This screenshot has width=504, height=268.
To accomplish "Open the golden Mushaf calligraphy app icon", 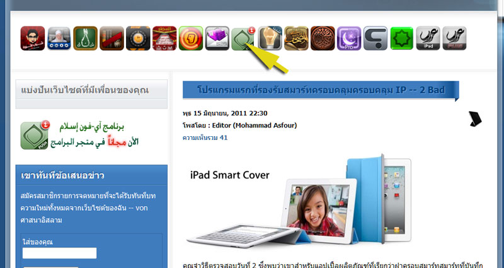I will coord(296,38).
